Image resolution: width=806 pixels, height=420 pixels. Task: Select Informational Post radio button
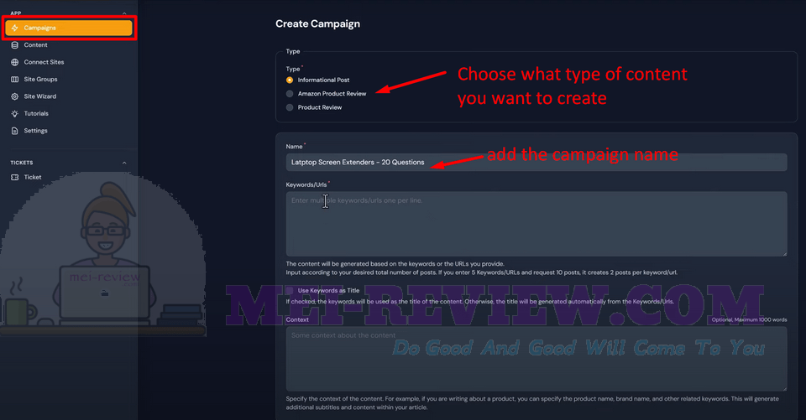tap(290, 80)
